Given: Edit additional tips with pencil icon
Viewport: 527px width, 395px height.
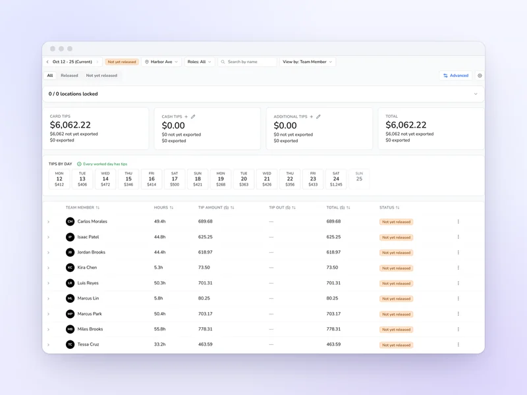Looking at the screenshot, I should click(x=318, y=117).
